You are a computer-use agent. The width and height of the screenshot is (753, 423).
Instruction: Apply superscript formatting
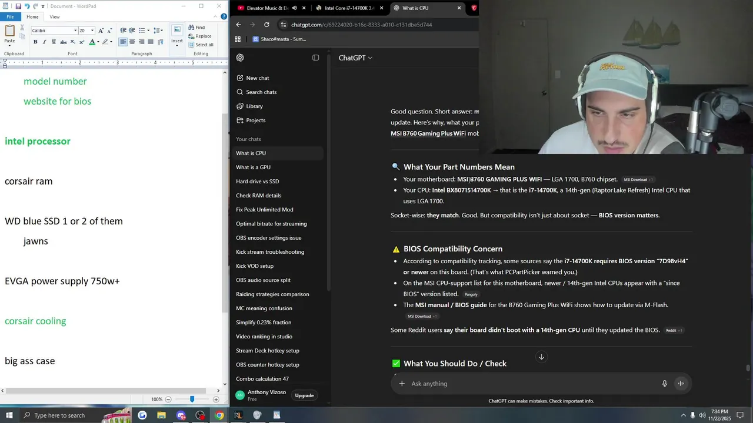pos(82,42)
